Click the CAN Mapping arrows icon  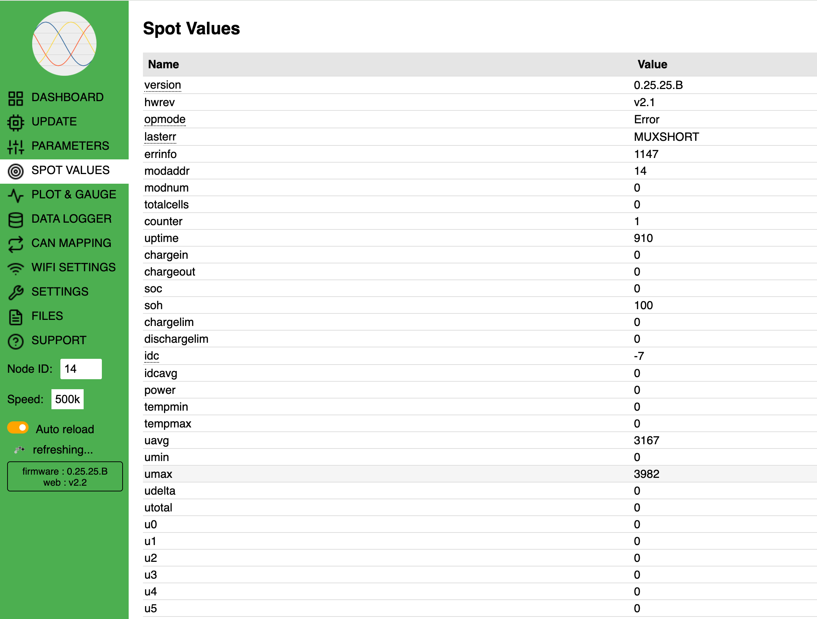(15, 244)
